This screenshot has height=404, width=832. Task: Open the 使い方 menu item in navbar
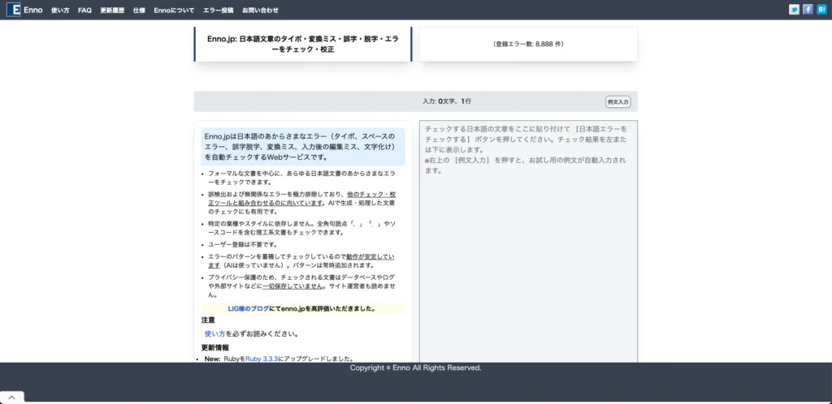point(60,11)
